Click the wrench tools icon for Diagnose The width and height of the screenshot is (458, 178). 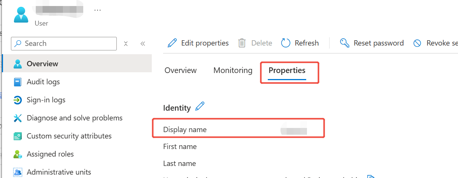(18, 118)
